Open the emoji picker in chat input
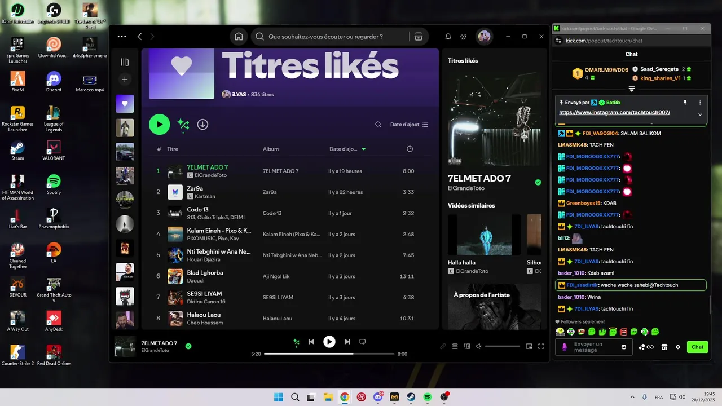722x406 pixels. click(624, 347)
